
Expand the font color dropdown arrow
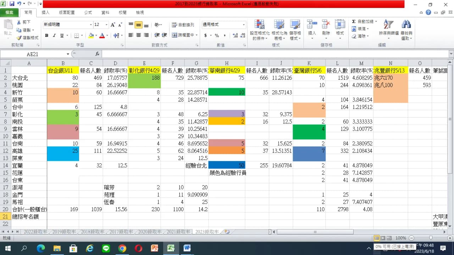coord(107,35)
